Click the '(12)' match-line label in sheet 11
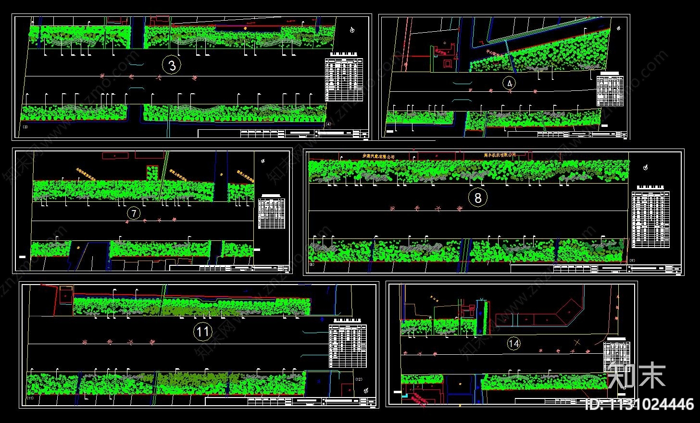 pos(359,379)
